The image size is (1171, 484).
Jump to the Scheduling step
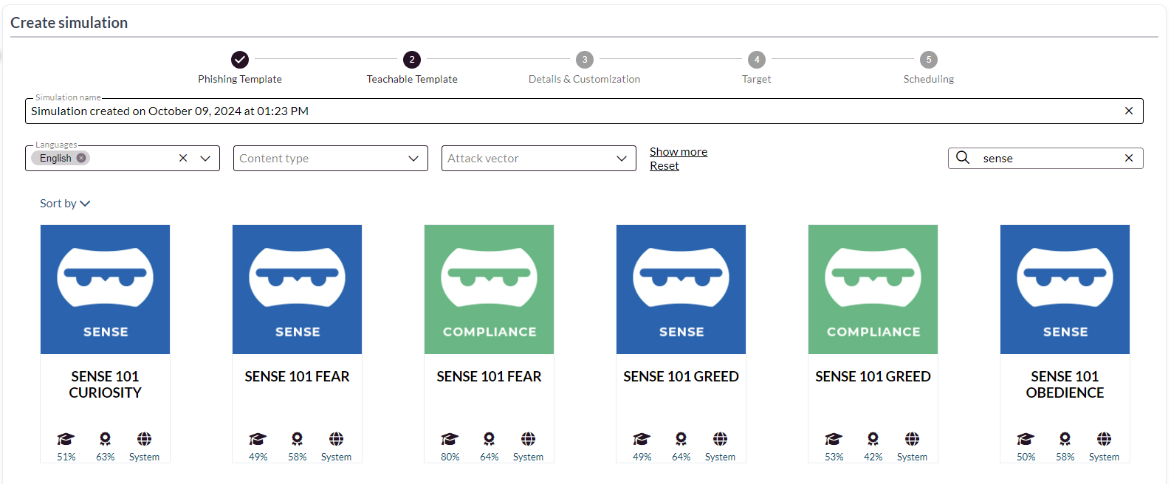tap(928, 60)
